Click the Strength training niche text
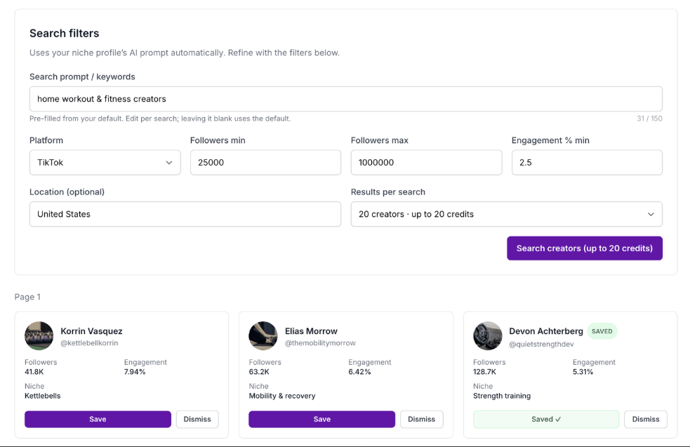The height and width of the screenshot is (447, 690). pos(502,396)
